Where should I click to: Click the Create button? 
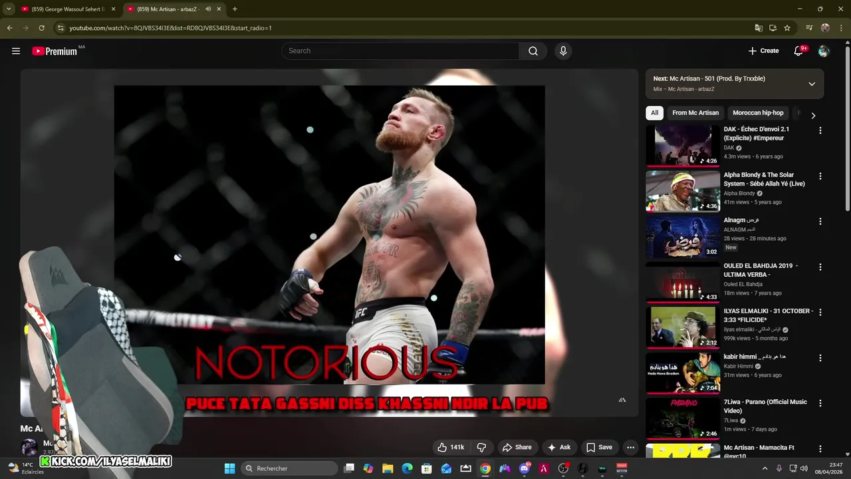763,51
